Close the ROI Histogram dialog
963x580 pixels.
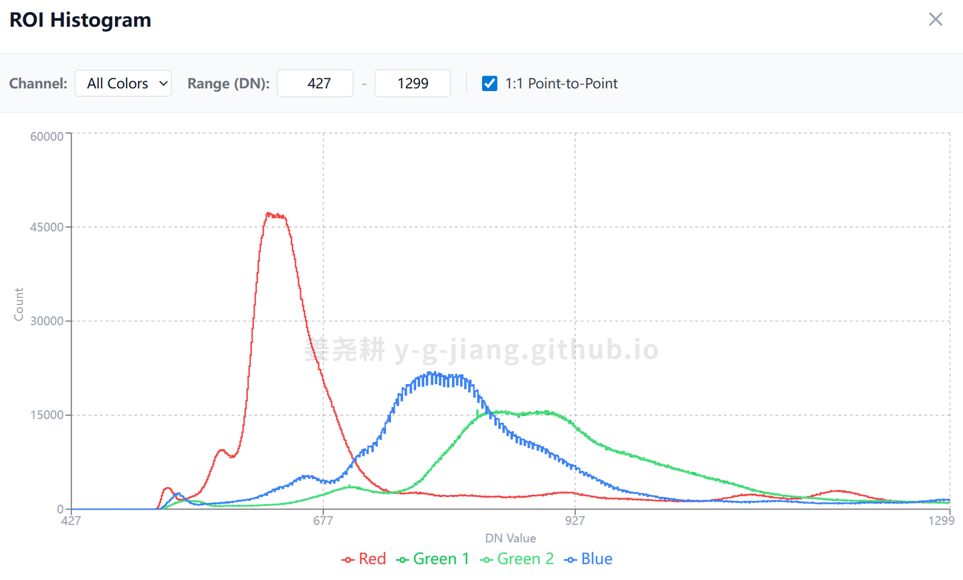(x=935, y=19)
